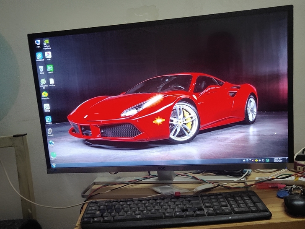Launch GeForce Experience from the desktop

(x=47, y=42)
